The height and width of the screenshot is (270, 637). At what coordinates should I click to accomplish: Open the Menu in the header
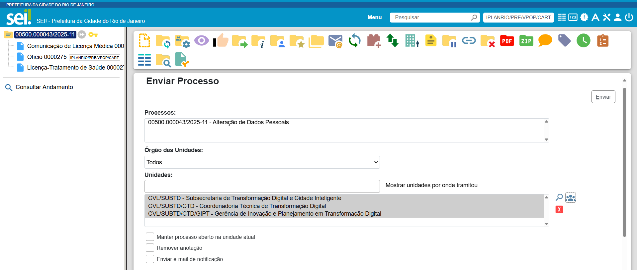374,18
